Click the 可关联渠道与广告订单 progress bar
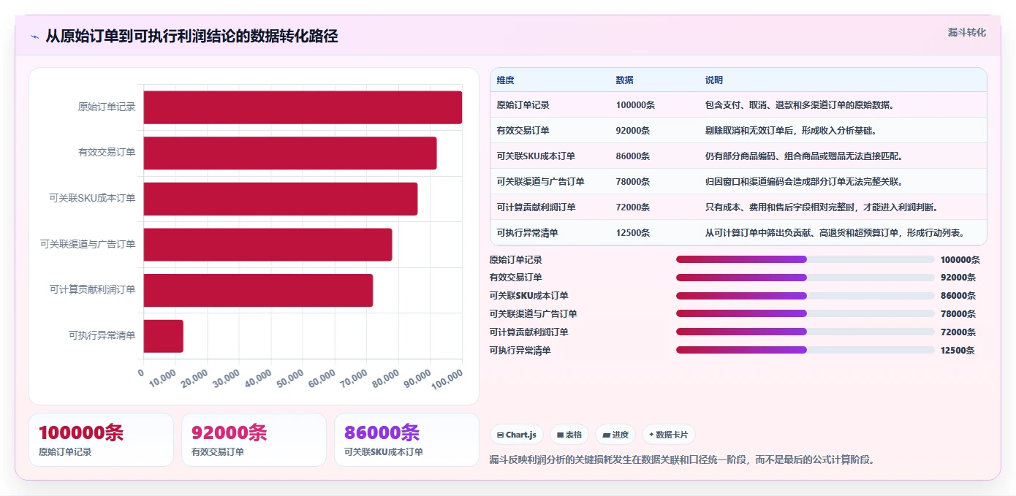Screen dimensions: 1016x496 click(805, 313)
